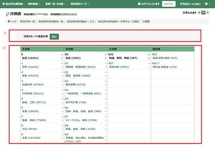The width and height of the screenshot is (215, 148).
Task: Open 新着資料案内登録－分類グループ選択 breadcrumb link
Action: pos(119,22)
